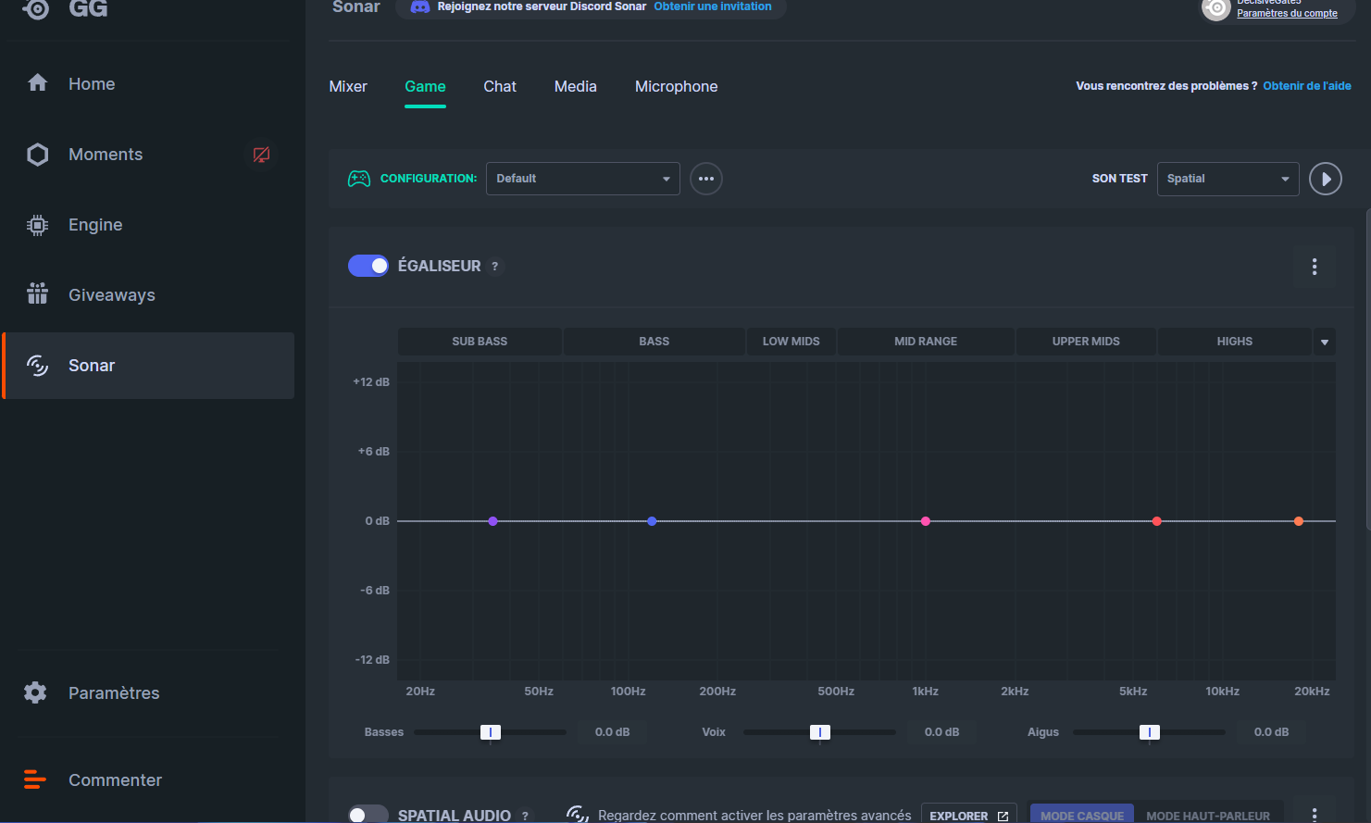Screen dimensions: 1371x823
Task: Switch to Mode Haut-Parleur
Action: pyautogui.click(x=1207, y=815)
